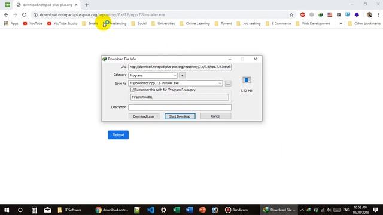Open the AdBlock extension icon
This screenshot has width=383, height=215.
coord(303,14)
